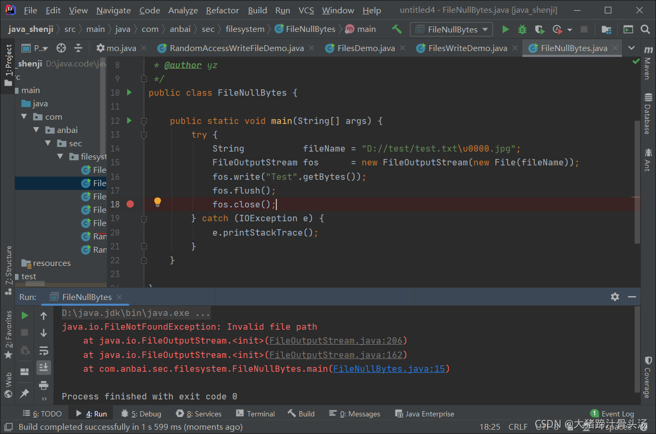
Task: Open the VCS menu
Action: click(x=306, y=10)
